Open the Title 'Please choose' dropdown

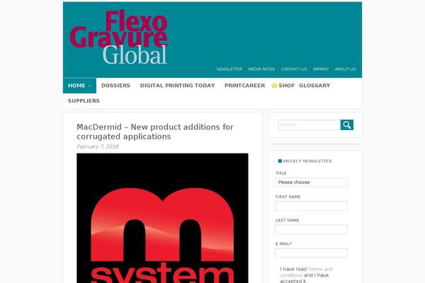point(311,183)
